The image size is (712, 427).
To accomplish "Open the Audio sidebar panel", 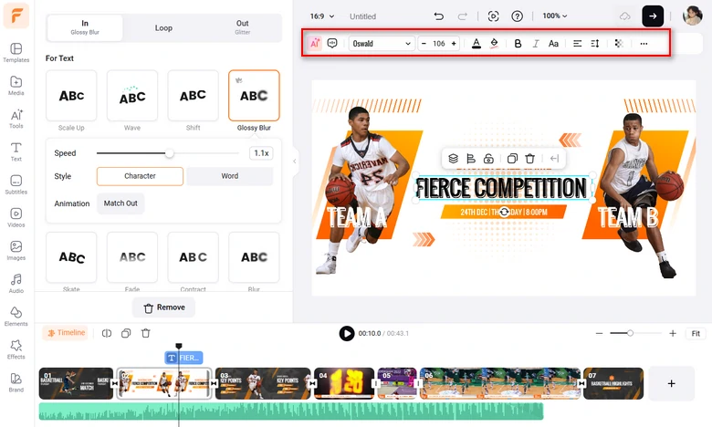I will pos(16,284).
